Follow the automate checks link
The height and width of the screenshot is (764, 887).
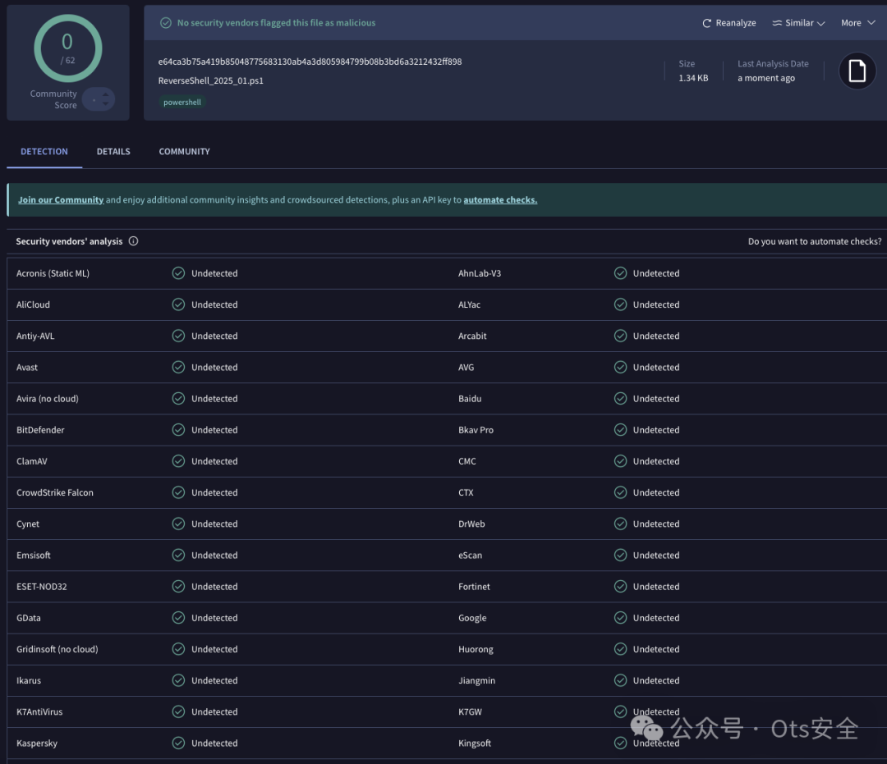point(500,200)
